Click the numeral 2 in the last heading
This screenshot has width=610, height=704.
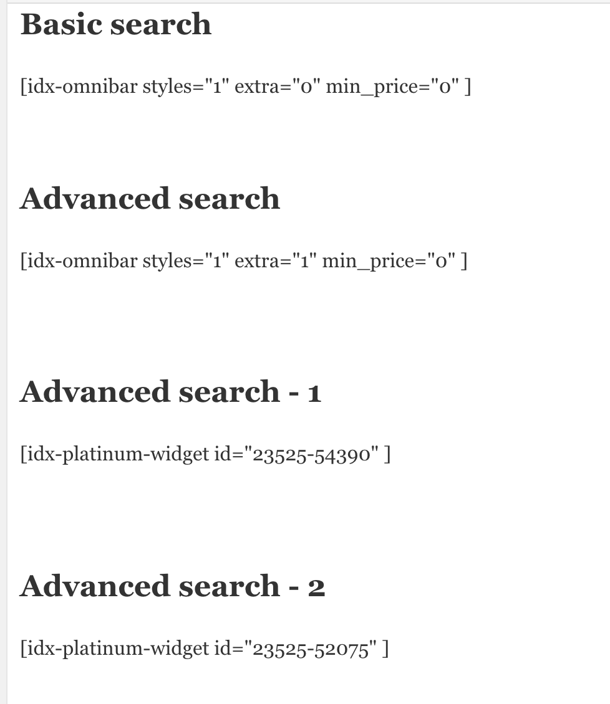(x=316, y=587)
